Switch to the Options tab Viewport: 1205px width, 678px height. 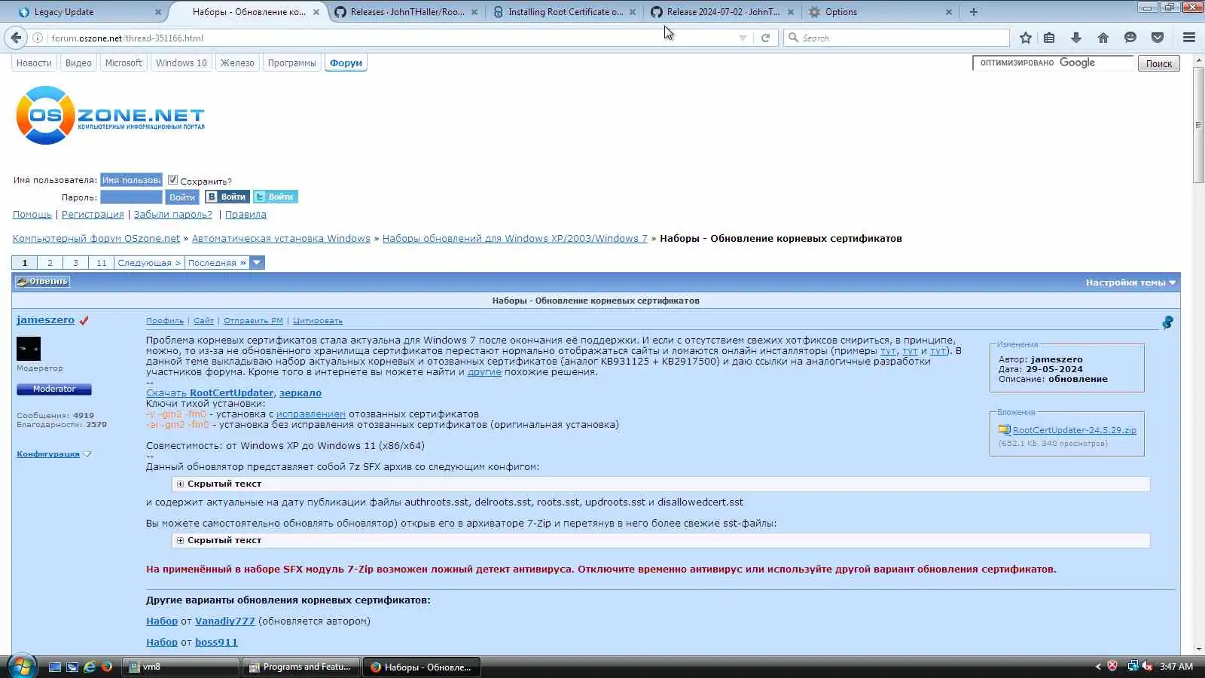(880, 12)
